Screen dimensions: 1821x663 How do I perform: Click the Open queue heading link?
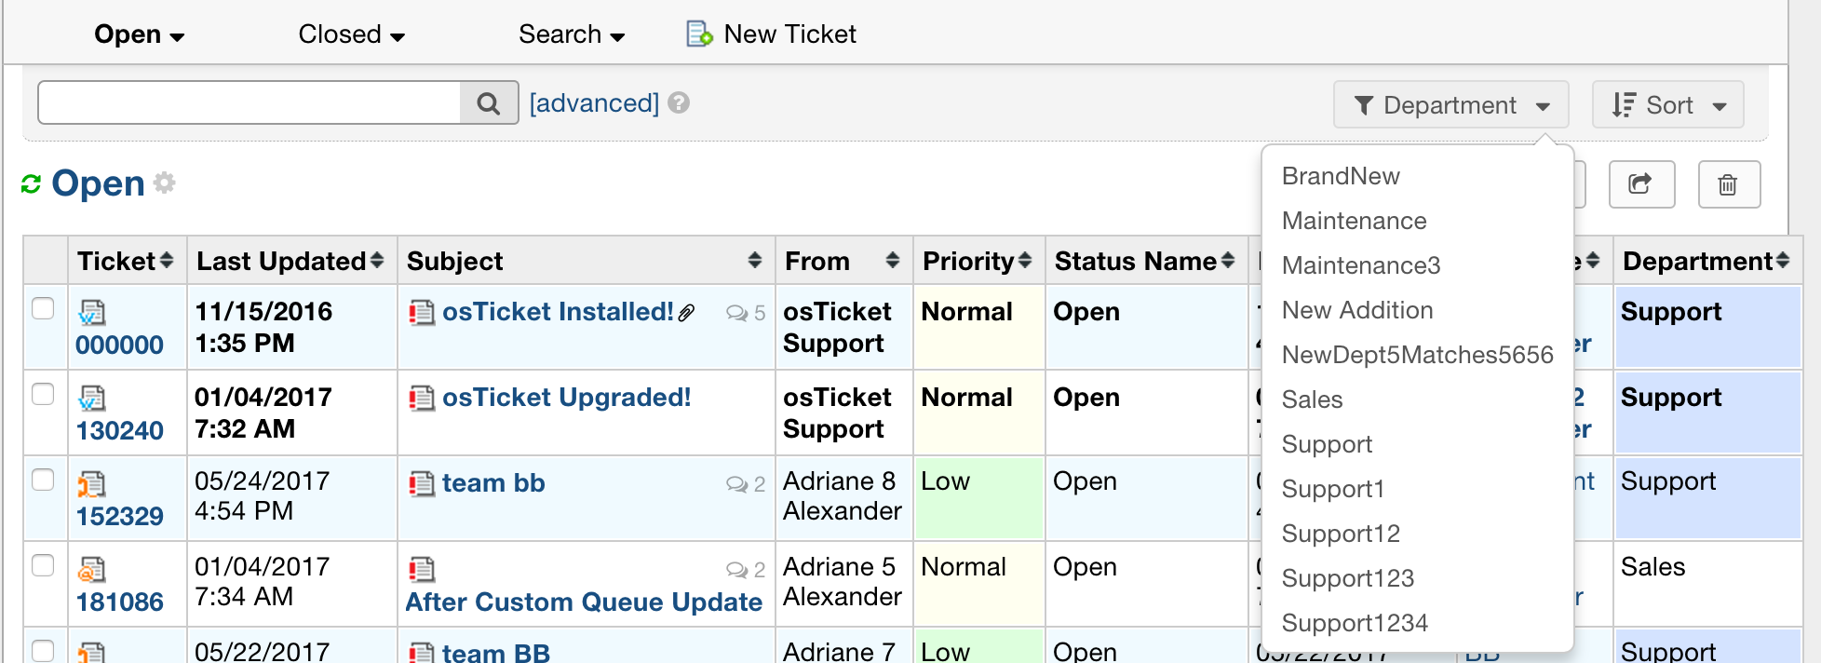click(98, 183)
